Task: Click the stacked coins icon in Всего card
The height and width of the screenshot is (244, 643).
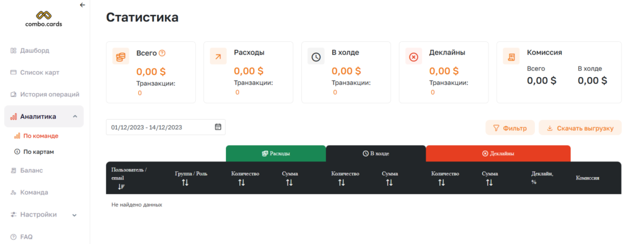Action: [121, 56]
